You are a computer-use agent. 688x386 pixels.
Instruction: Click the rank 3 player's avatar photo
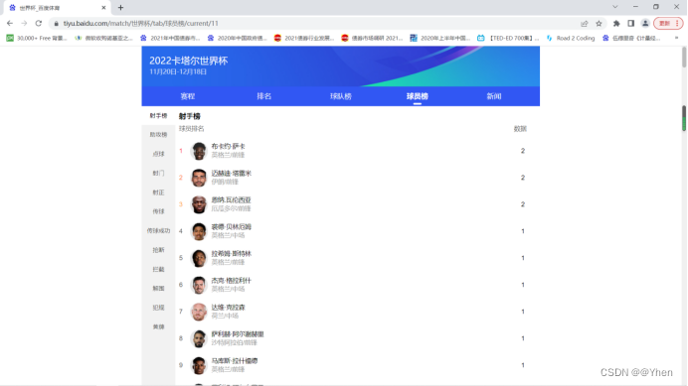tap(199, 204)
